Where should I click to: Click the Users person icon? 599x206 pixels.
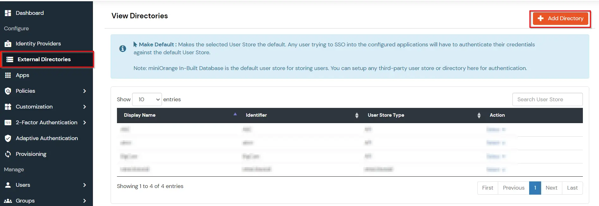(8, 185)
